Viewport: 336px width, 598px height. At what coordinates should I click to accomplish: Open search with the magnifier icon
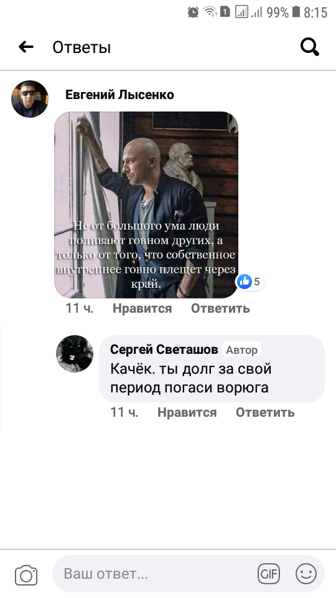pos(309,47)
